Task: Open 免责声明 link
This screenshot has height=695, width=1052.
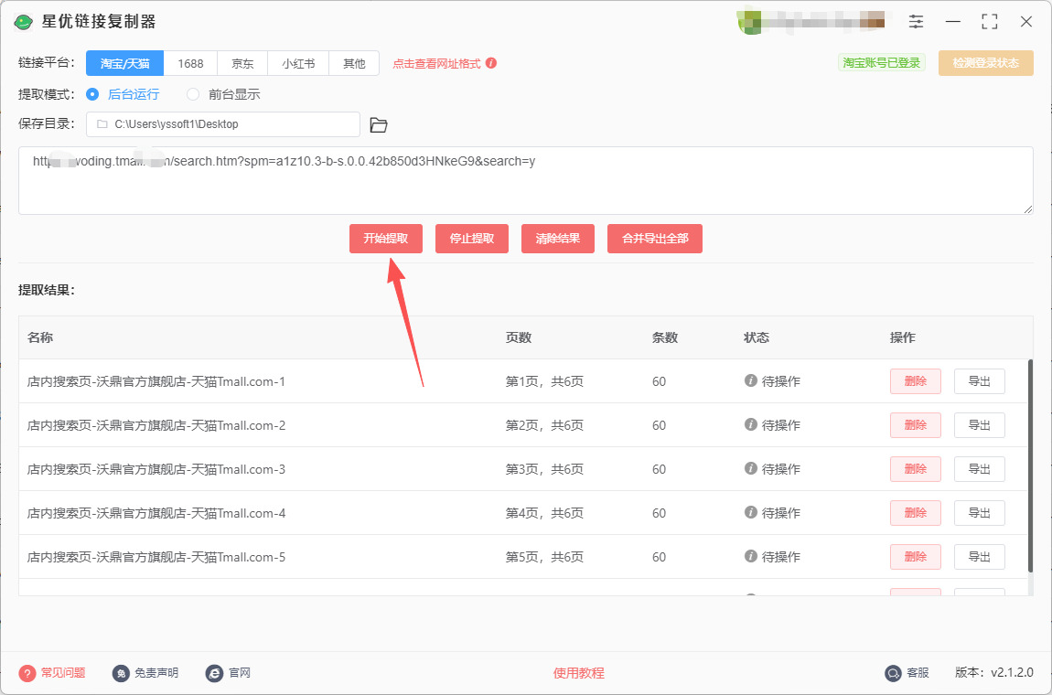Action: (156, 673)
